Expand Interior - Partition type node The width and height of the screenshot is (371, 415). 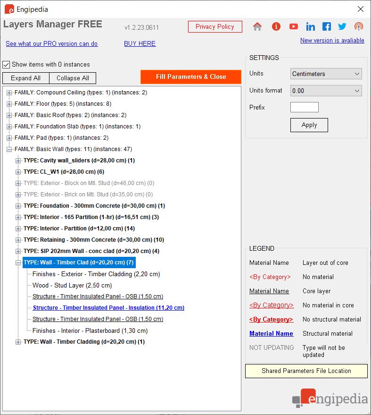[18, 229]
